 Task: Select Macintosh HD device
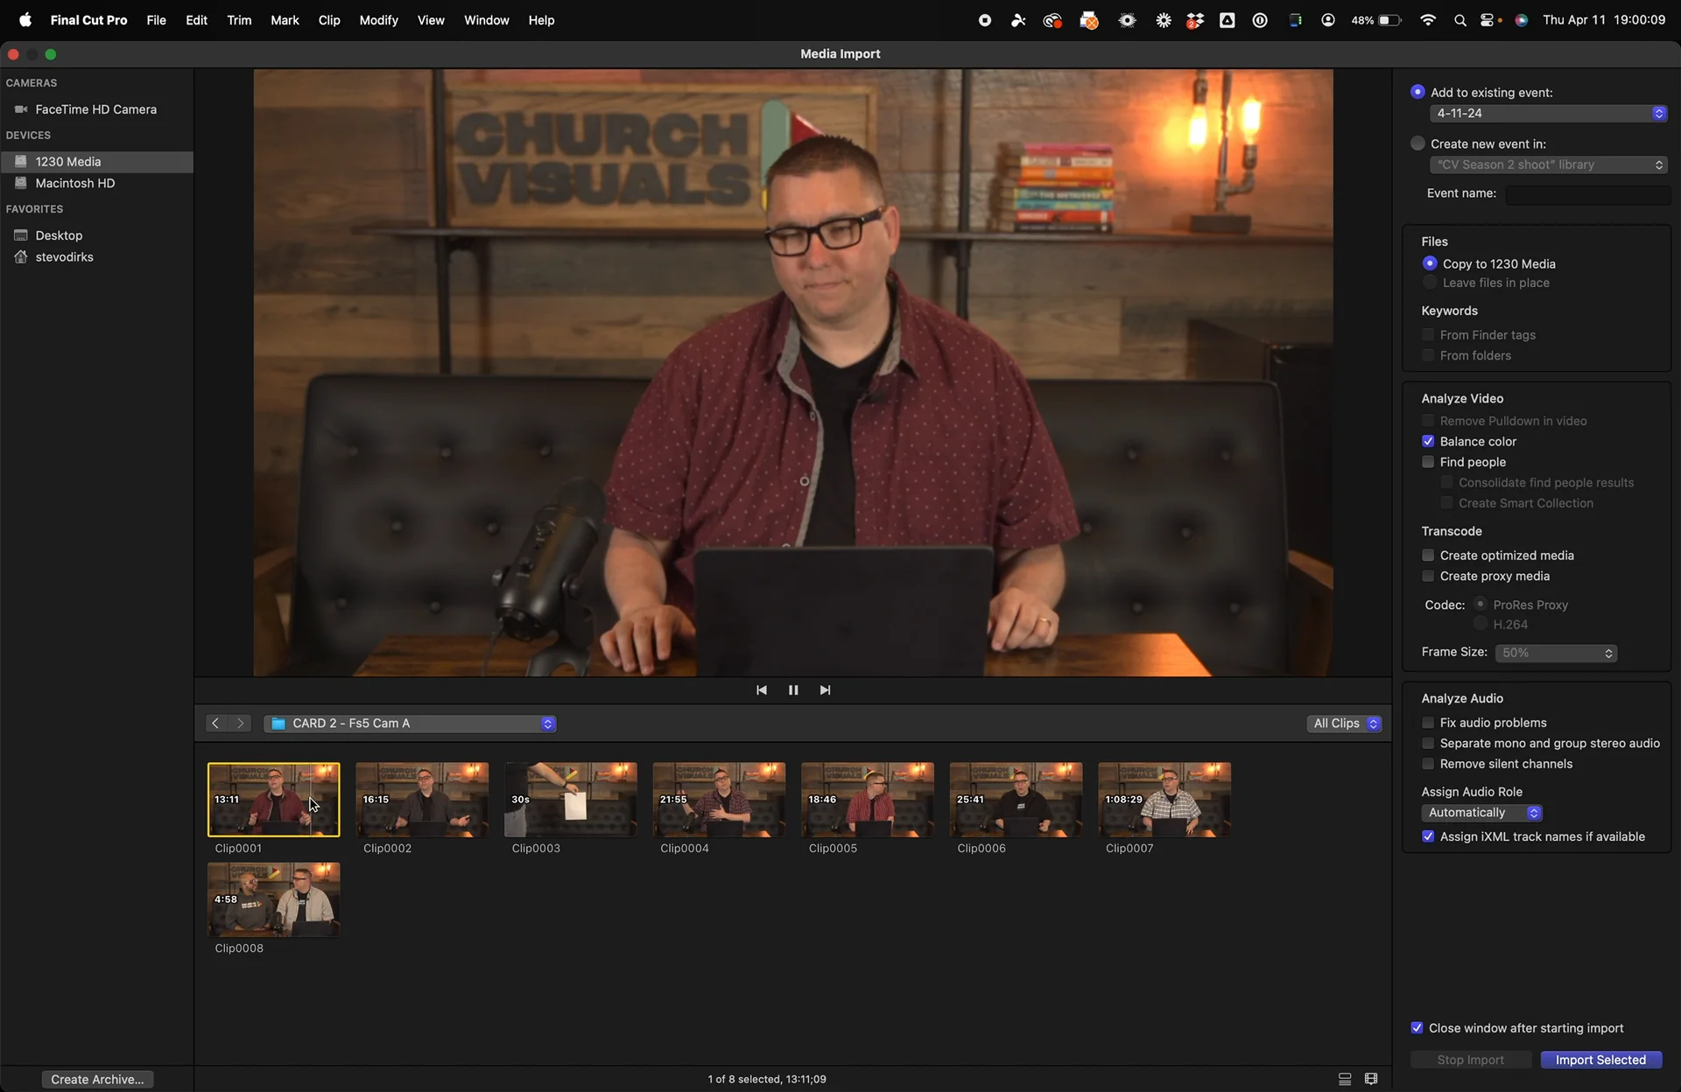[96, 183]
